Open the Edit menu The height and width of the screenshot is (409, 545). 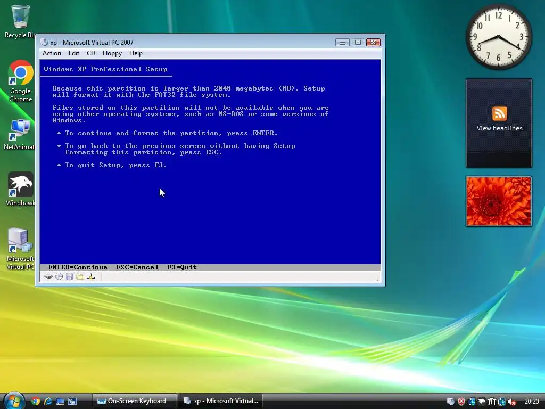[73, 53]
